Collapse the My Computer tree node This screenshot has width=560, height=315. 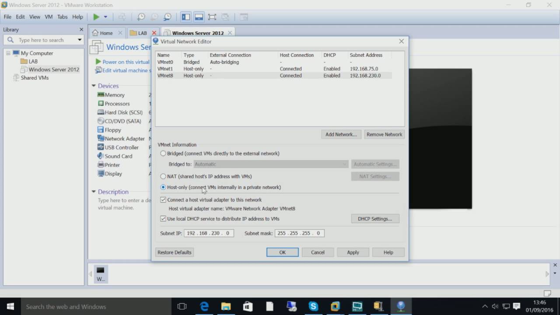tap(8, 53)
